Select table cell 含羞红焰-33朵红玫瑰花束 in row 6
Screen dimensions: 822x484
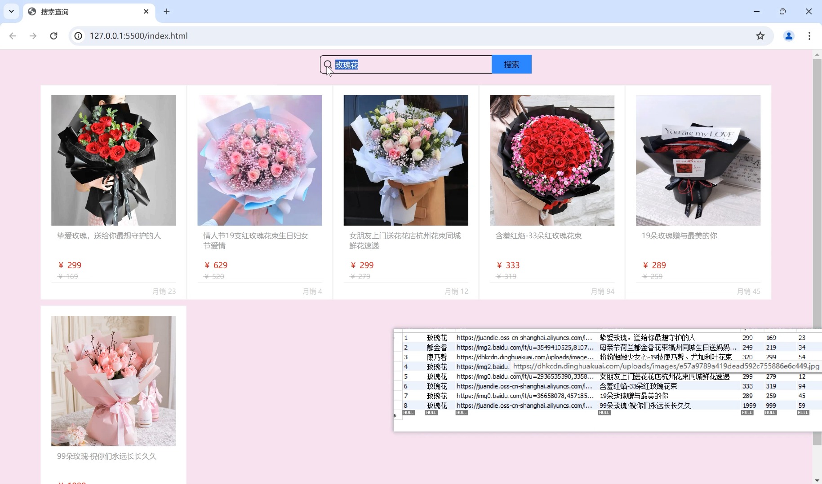[x=638, y=386]
